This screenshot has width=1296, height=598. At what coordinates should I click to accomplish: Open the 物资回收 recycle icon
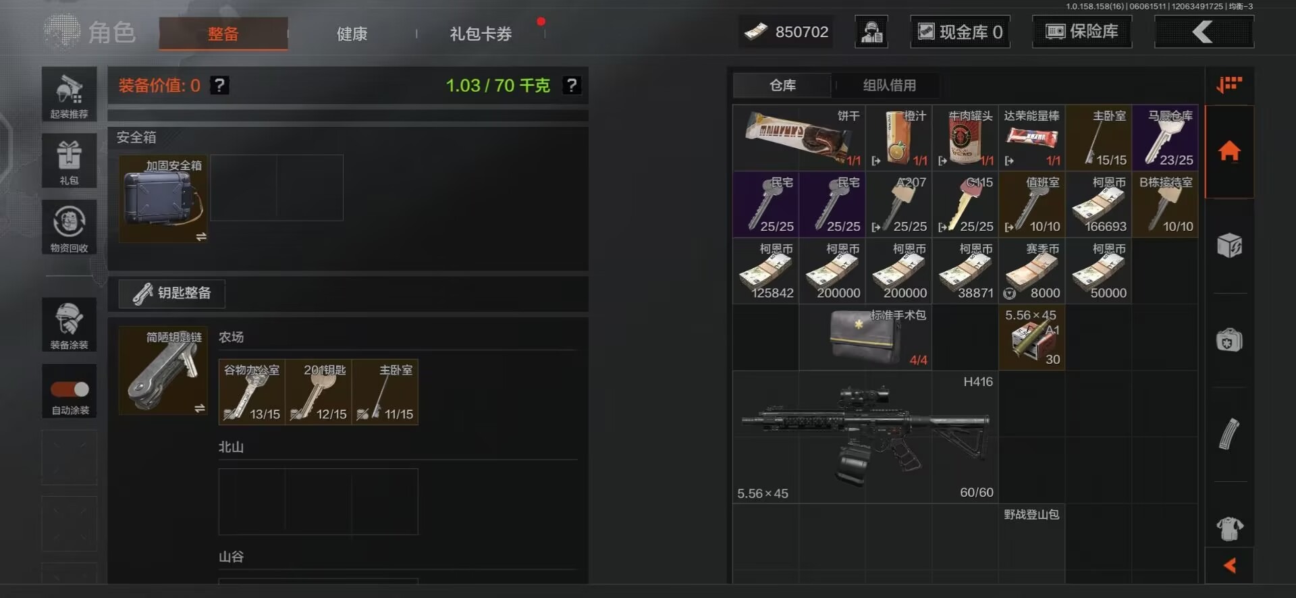coord(69,227)
